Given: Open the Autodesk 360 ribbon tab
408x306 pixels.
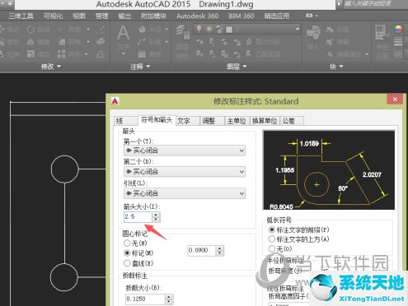Looking at the screenshot, I should pyautogui.click(x=198, y=16).
